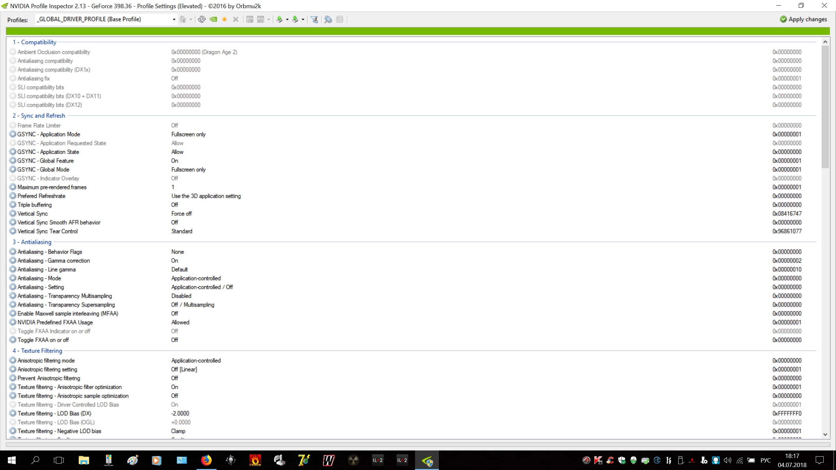Click Apply changes button
The width and height of the screenshot is (836, 470).
click(803, 19)
